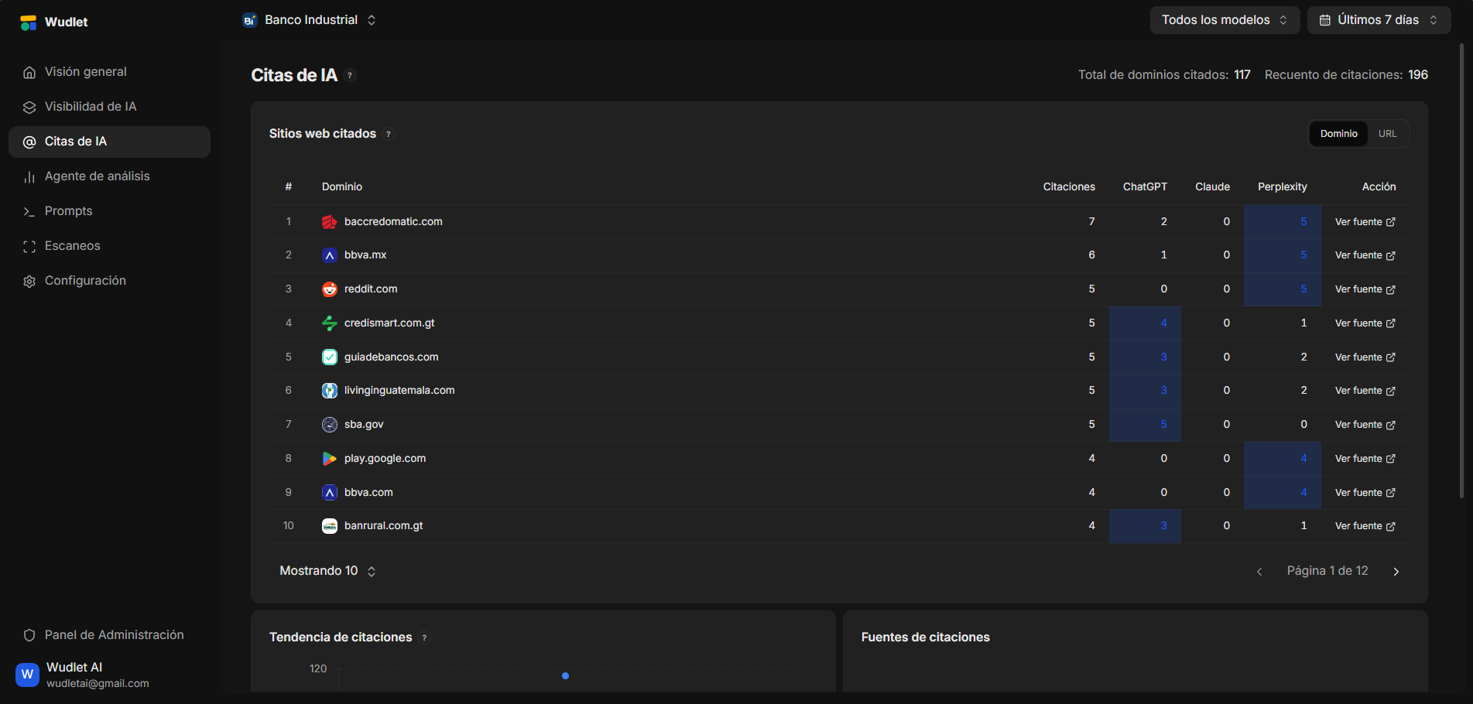1473x704 pixels.
Task: Select the banrural.com.gt domain name
Action: 383,526
